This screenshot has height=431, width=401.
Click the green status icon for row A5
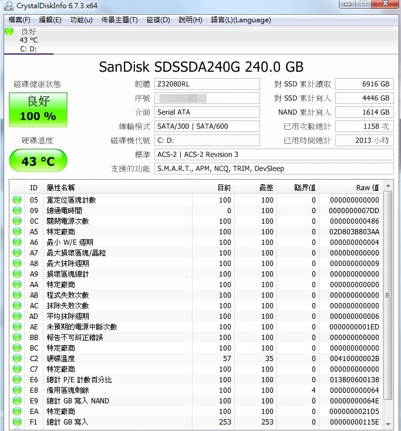pos(17,231)
